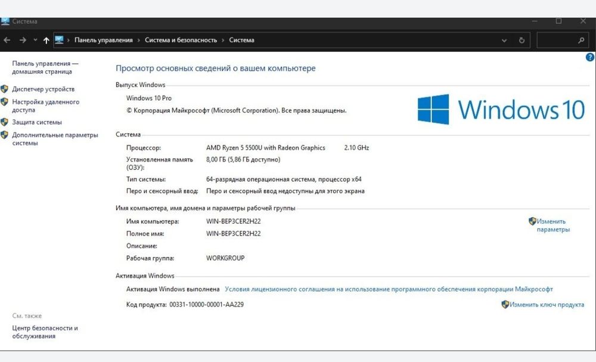Go forward with the forward arrow
This screenshot has height=362, width=596.
coord(23,40)
